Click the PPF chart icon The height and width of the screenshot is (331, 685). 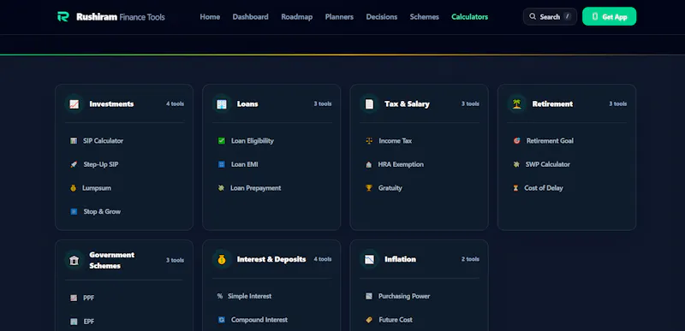[x=74, y=298]
